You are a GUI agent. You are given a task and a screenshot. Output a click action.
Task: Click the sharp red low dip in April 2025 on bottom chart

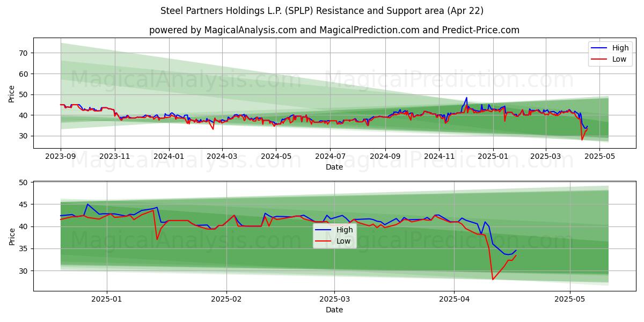493,279
